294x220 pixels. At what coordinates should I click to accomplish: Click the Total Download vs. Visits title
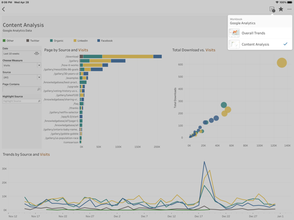tap(194, 50)
